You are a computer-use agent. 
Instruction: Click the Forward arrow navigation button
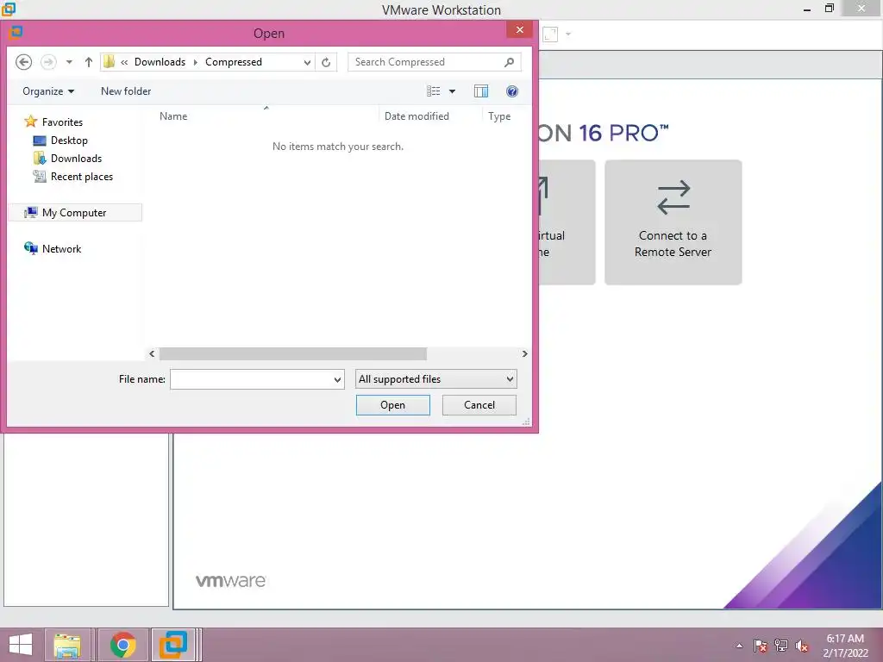49,62
